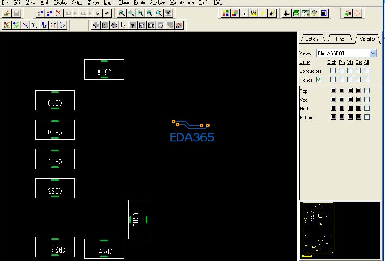
Task: Click the board worldview thumbnail
Action: (340, 230)
